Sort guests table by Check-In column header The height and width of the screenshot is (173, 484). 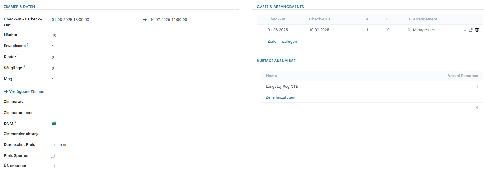276,19
